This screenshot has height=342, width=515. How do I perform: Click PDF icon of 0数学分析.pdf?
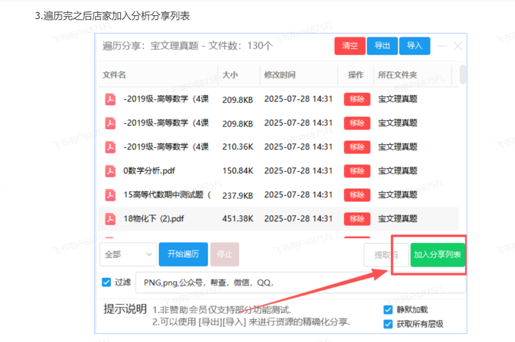coord(110,171)
